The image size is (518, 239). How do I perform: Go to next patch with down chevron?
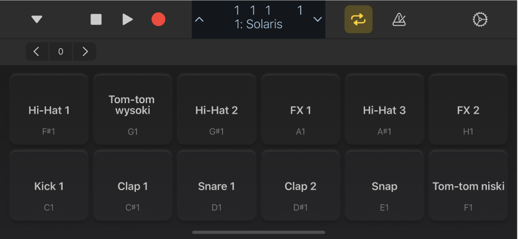click(x=318, y=20)
